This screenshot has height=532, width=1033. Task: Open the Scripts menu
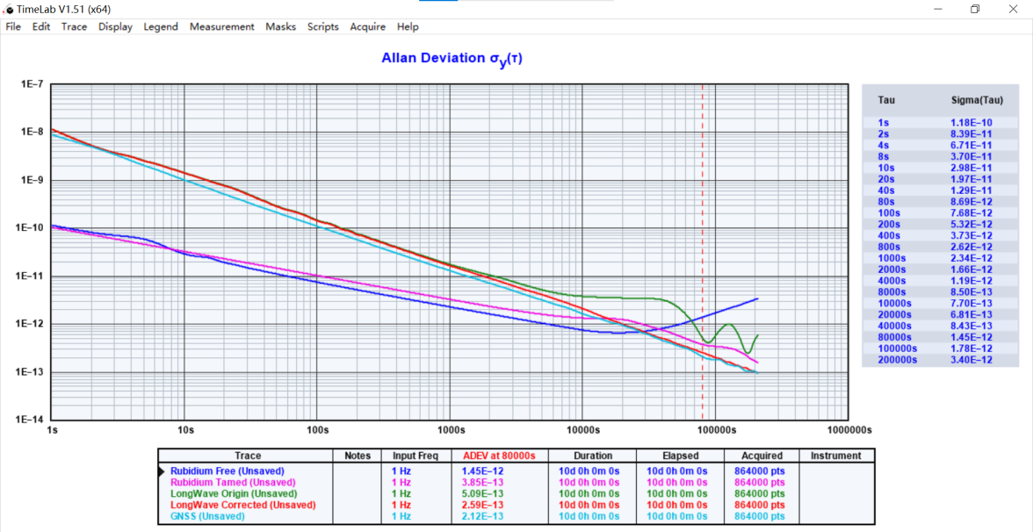click(322, 27)
